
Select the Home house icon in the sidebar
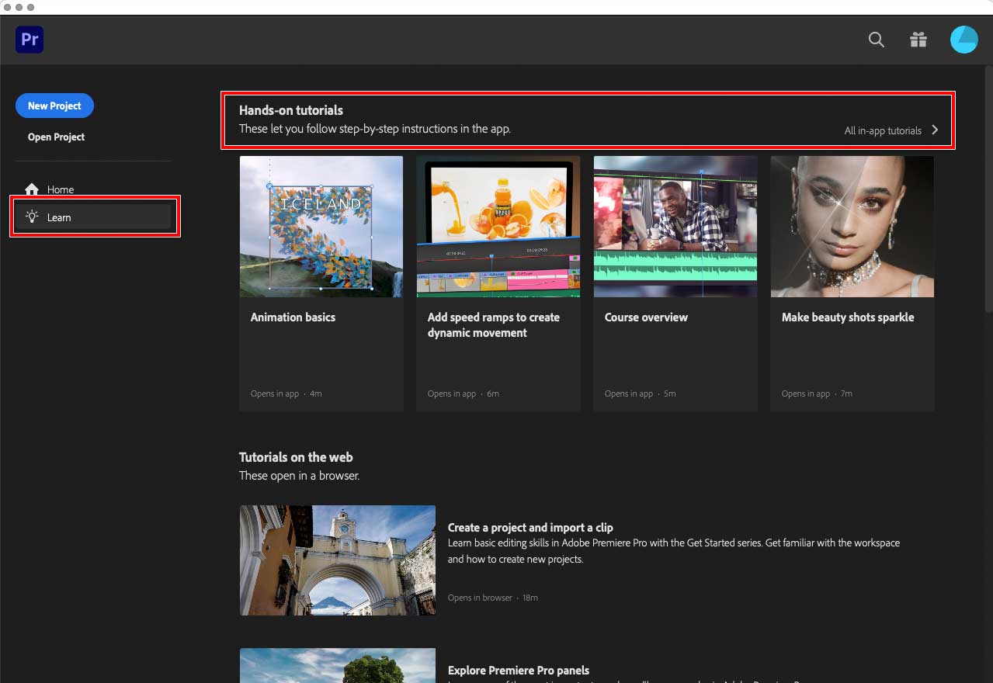coord(33,189)
